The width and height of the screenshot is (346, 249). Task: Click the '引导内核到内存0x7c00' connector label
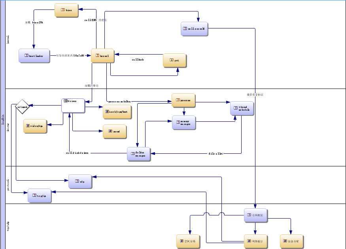70,56
